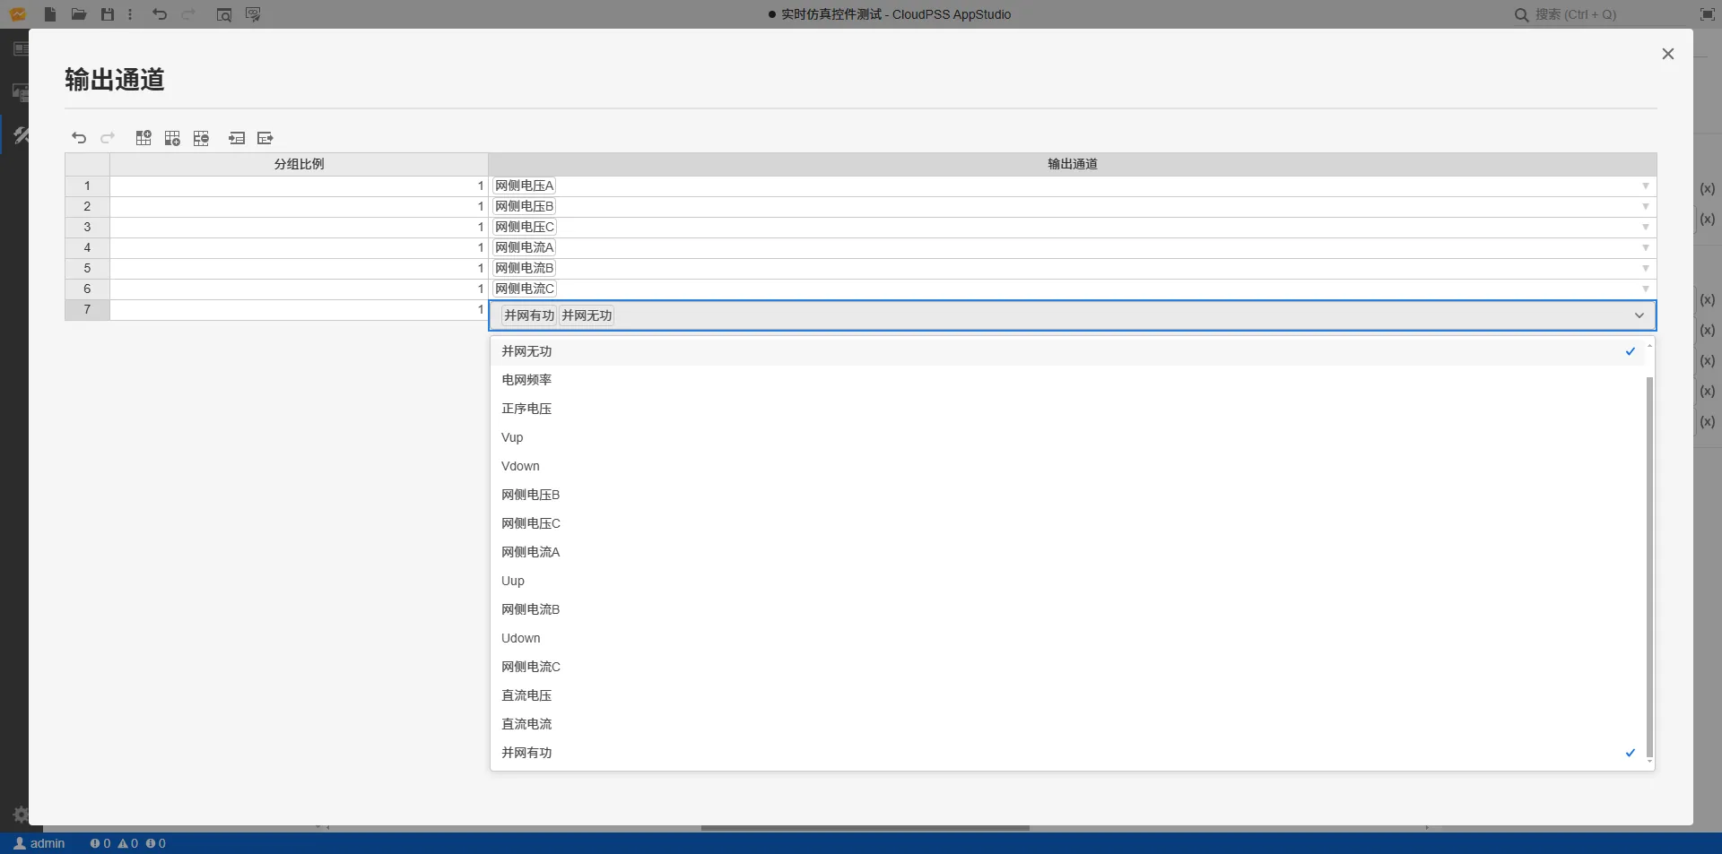This screenshot has height=854, width=1722.
Task: Uncheck 并网有功 in the dropdown list
Action: 1067,753
